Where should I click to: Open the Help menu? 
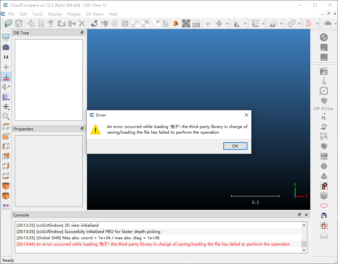tap(113, 14)
